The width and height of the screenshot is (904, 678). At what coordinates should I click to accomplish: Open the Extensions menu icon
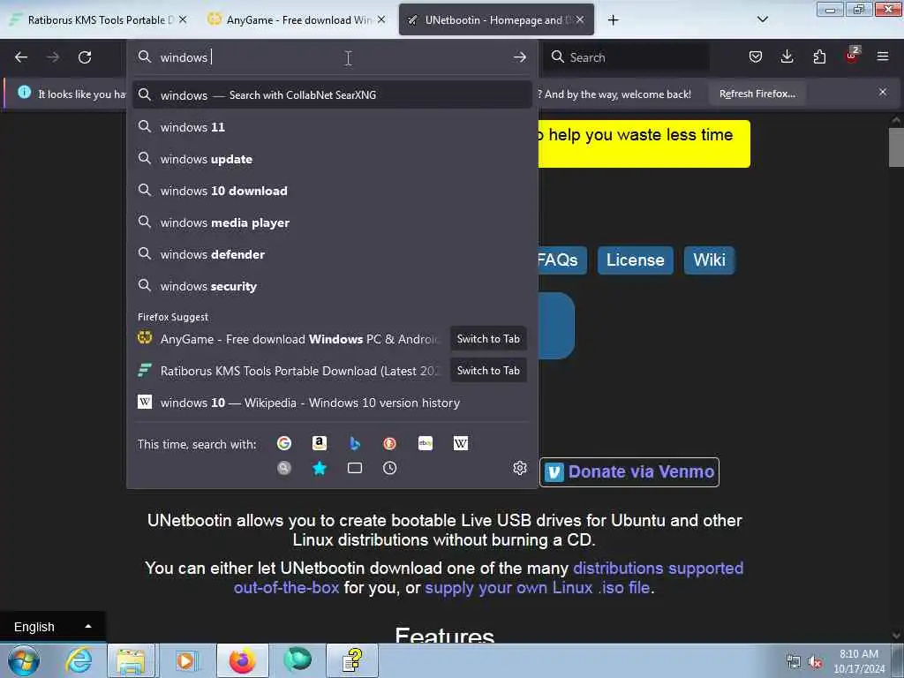tap(819, 56)
